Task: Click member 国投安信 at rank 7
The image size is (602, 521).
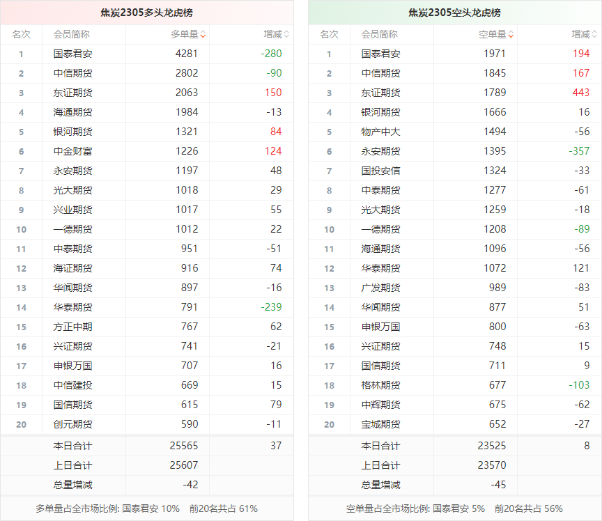Action: pos(380,171)
